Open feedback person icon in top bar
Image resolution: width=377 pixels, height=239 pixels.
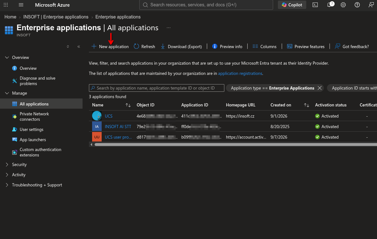click(371, 5)
